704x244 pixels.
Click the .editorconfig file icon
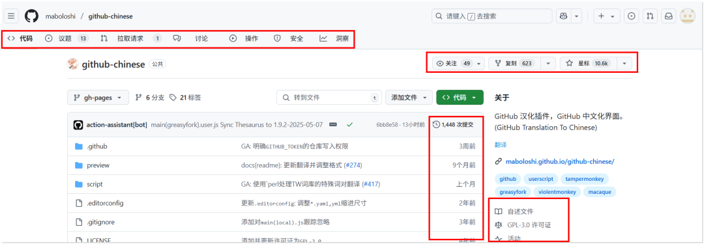(79, 203)
